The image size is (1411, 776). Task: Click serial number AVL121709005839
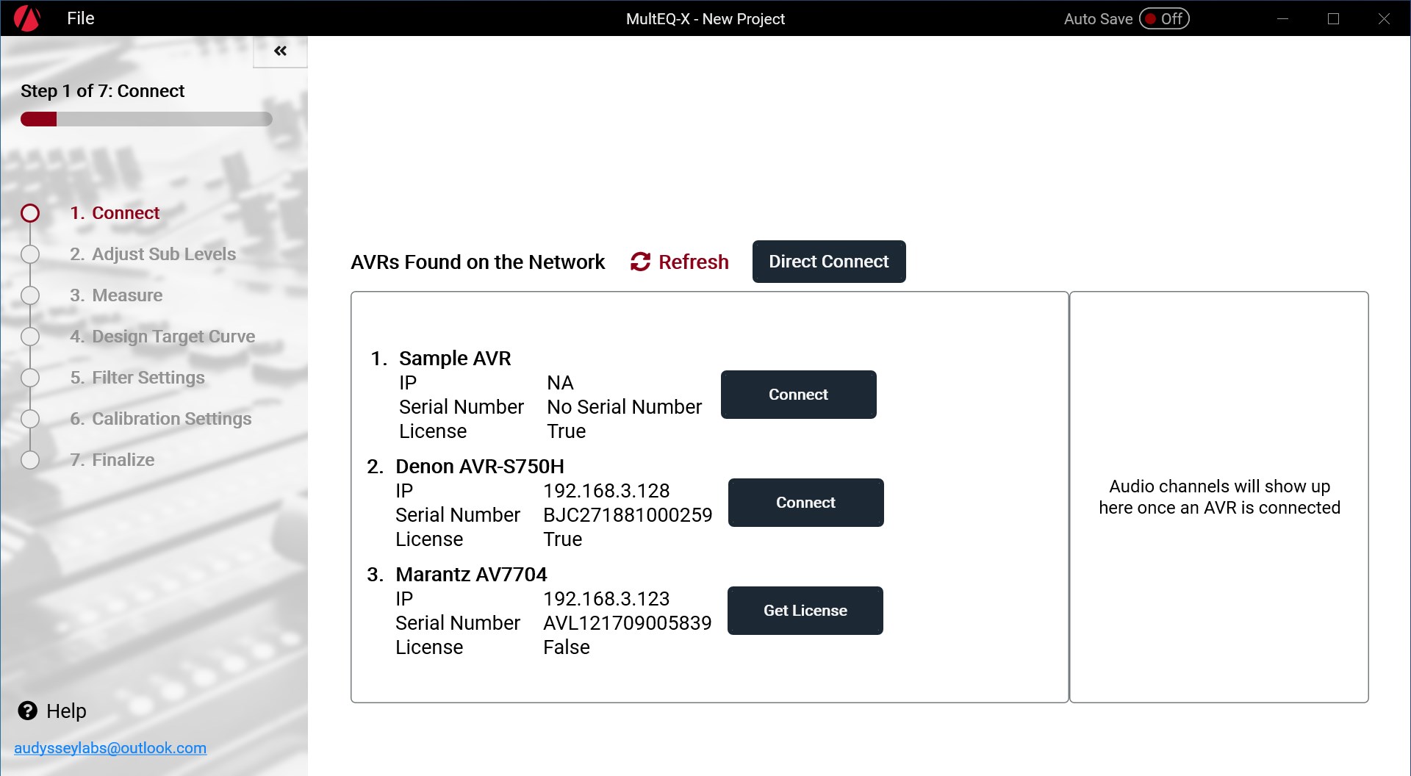[x=628, y=623]
